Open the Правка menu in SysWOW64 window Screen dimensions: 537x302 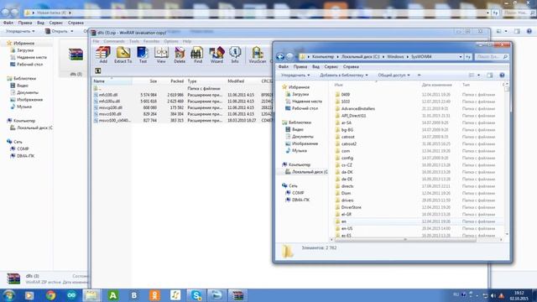point(300,67)
